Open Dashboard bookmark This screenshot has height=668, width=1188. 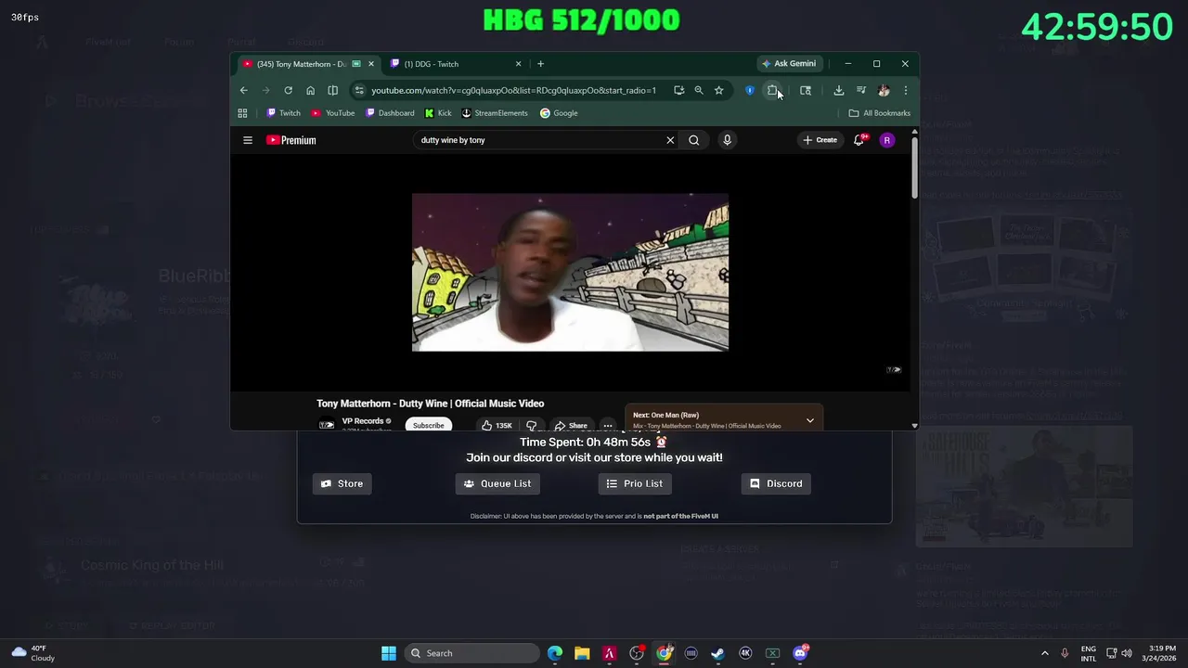(390, 113)
